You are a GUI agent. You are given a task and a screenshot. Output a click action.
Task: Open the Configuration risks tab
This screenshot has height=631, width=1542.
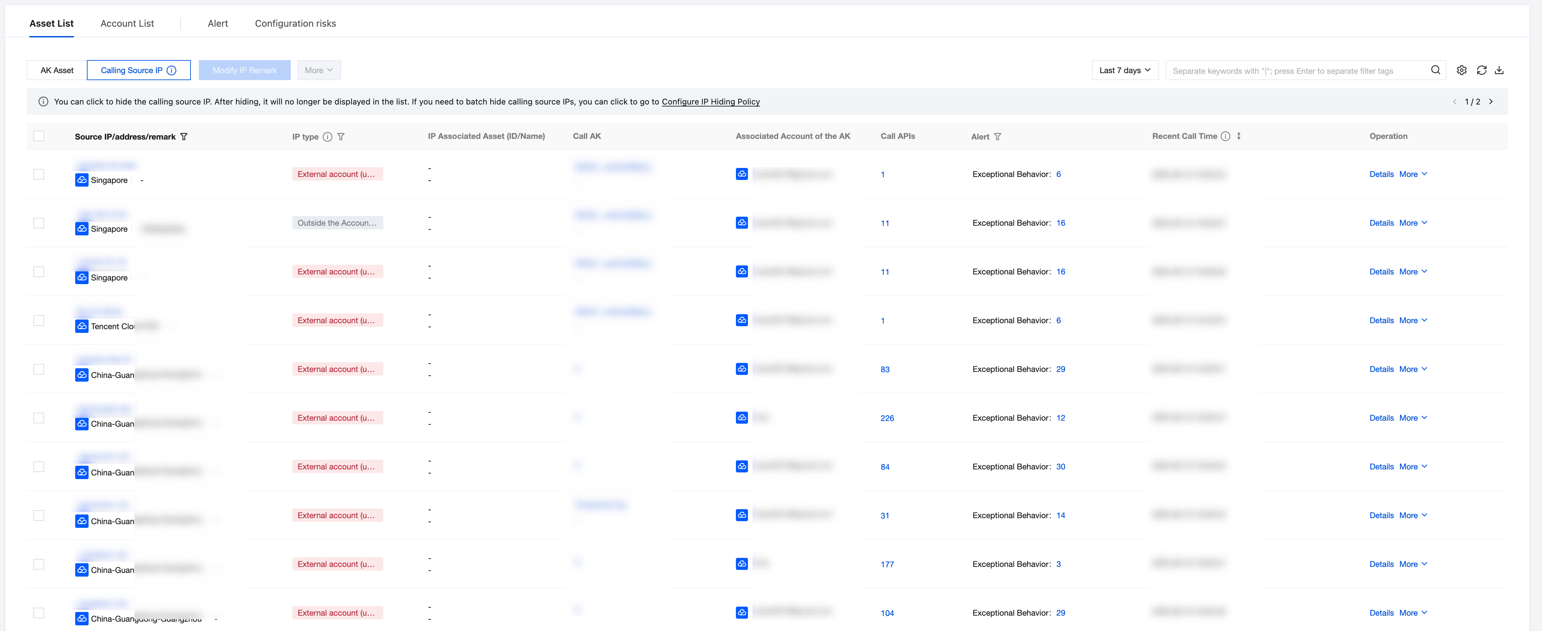pyautogui.click(x=295, y=23)
